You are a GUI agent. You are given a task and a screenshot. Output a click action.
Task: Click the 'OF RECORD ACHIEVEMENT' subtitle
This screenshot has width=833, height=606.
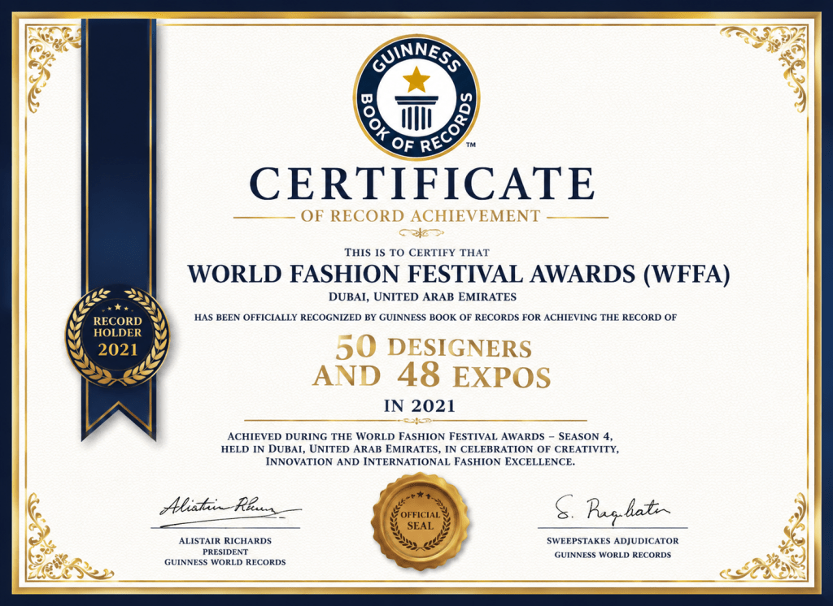[x=421, y=216]
